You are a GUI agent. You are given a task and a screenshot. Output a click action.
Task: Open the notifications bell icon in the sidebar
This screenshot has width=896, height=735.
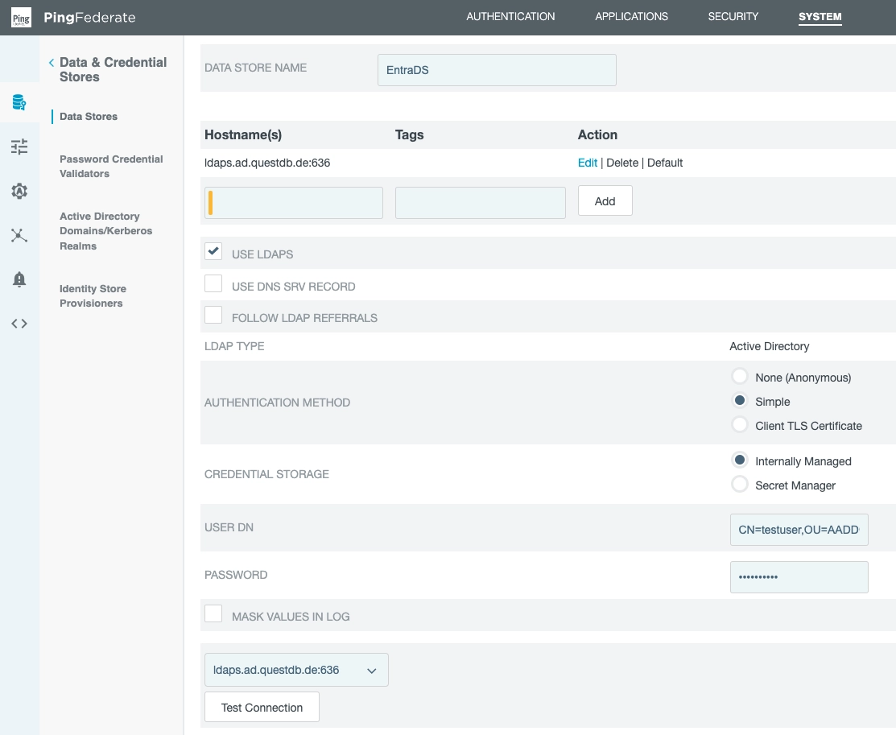tap(19, 279)
